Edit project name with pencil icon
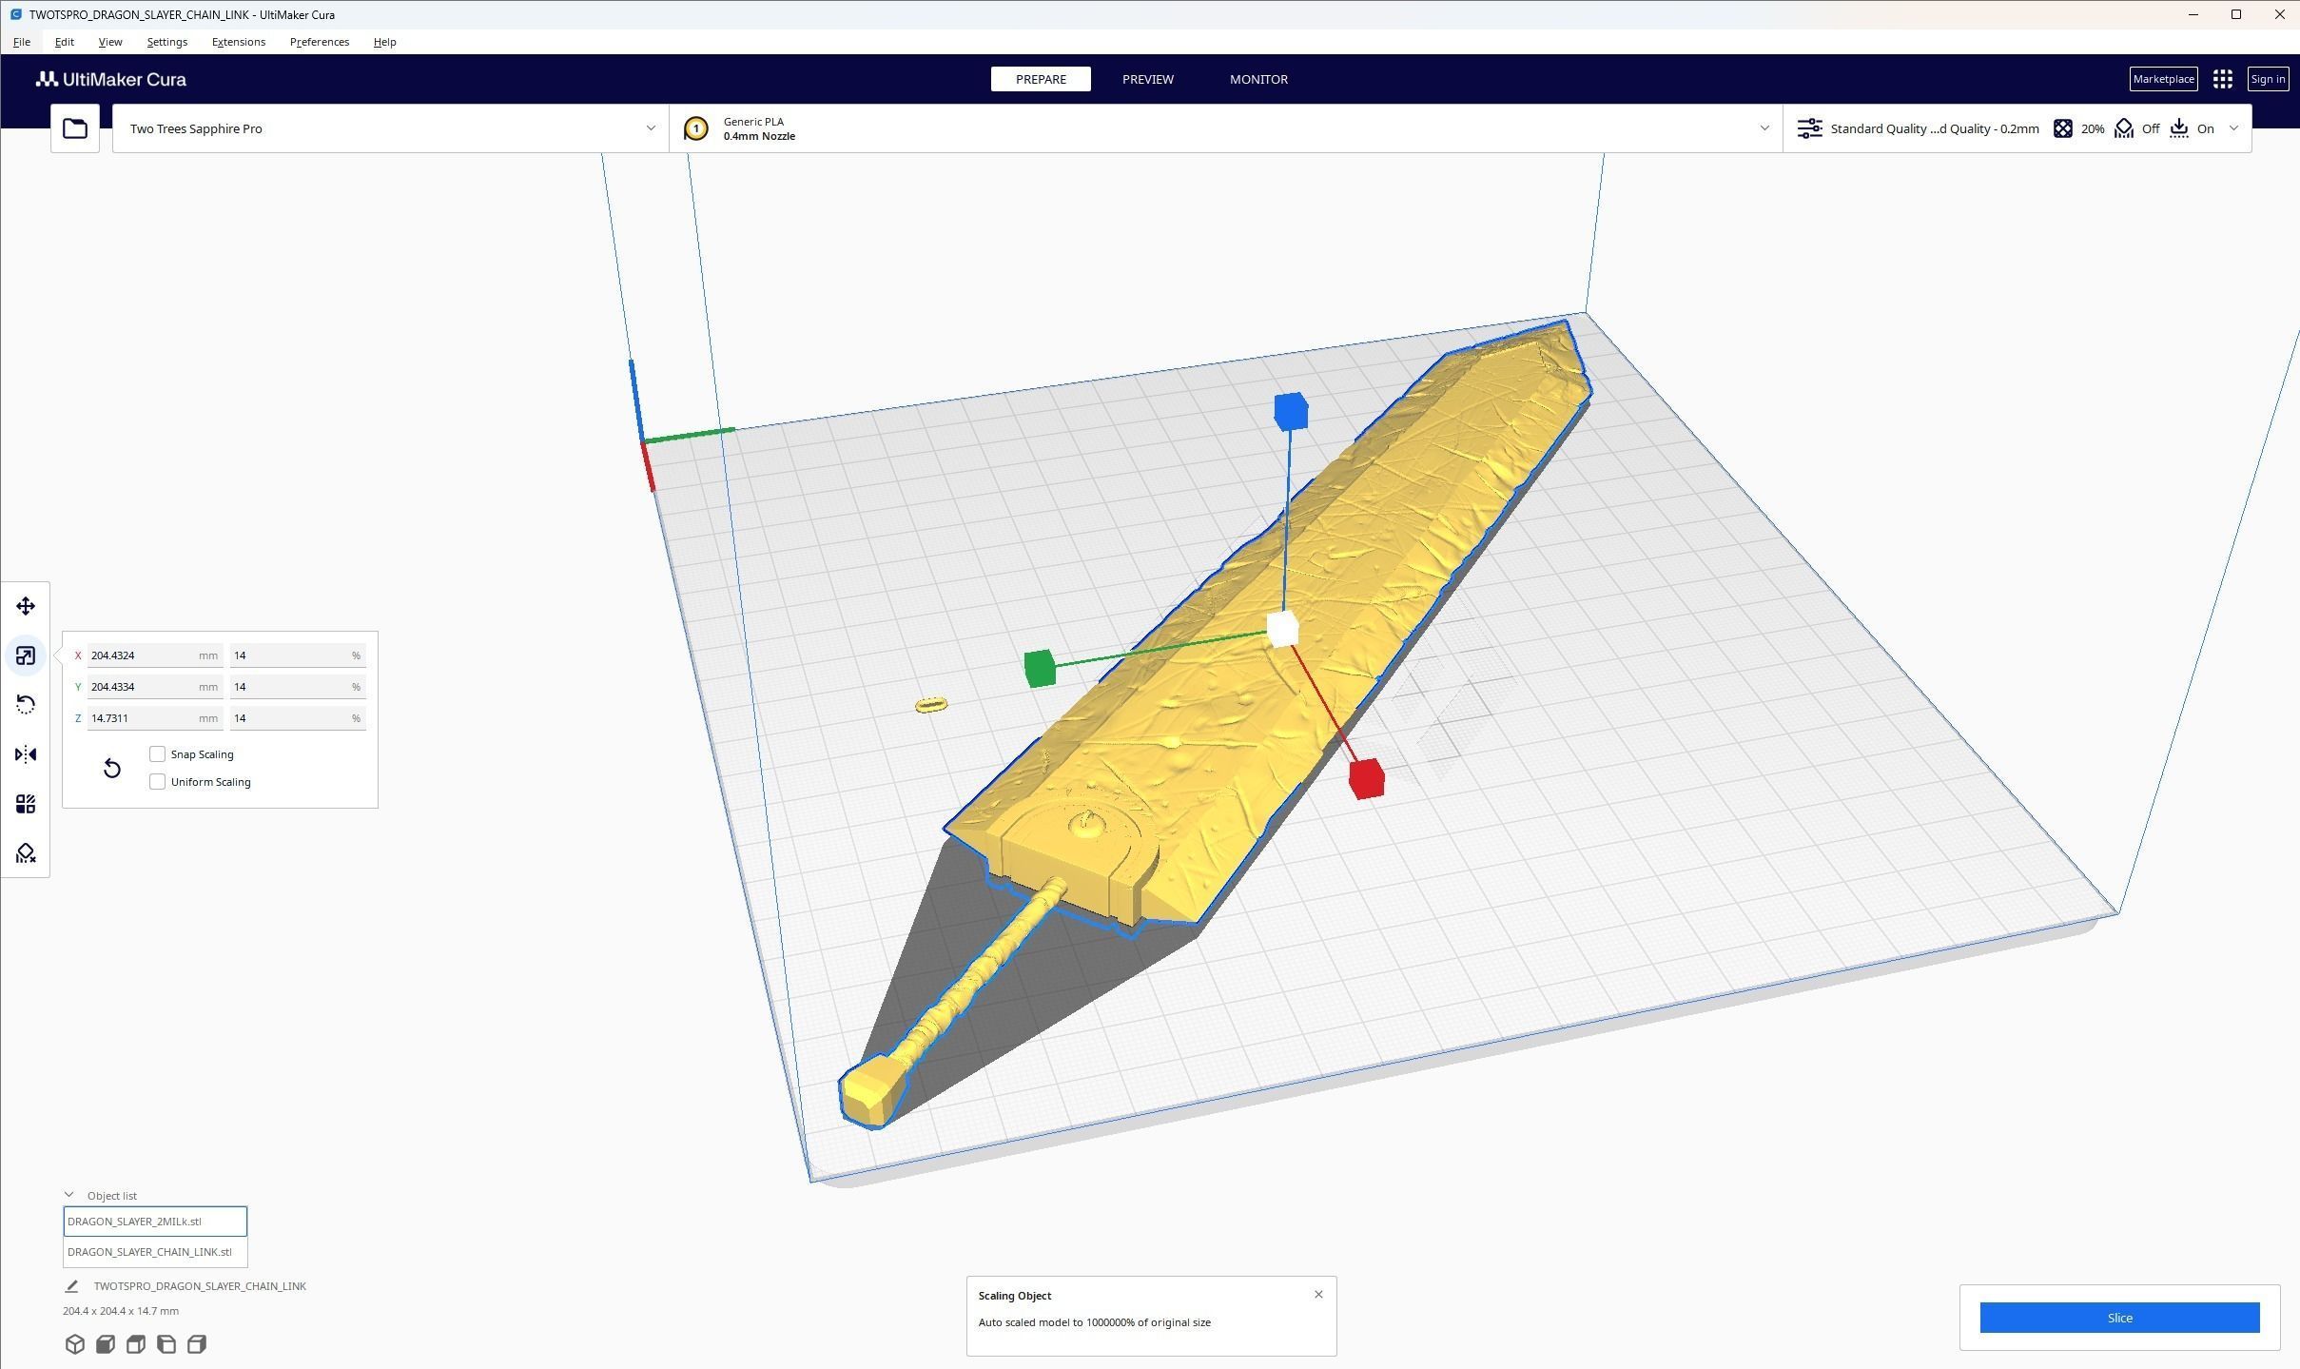Viewport: 2300px width, 1369px height. point(71,1285)
